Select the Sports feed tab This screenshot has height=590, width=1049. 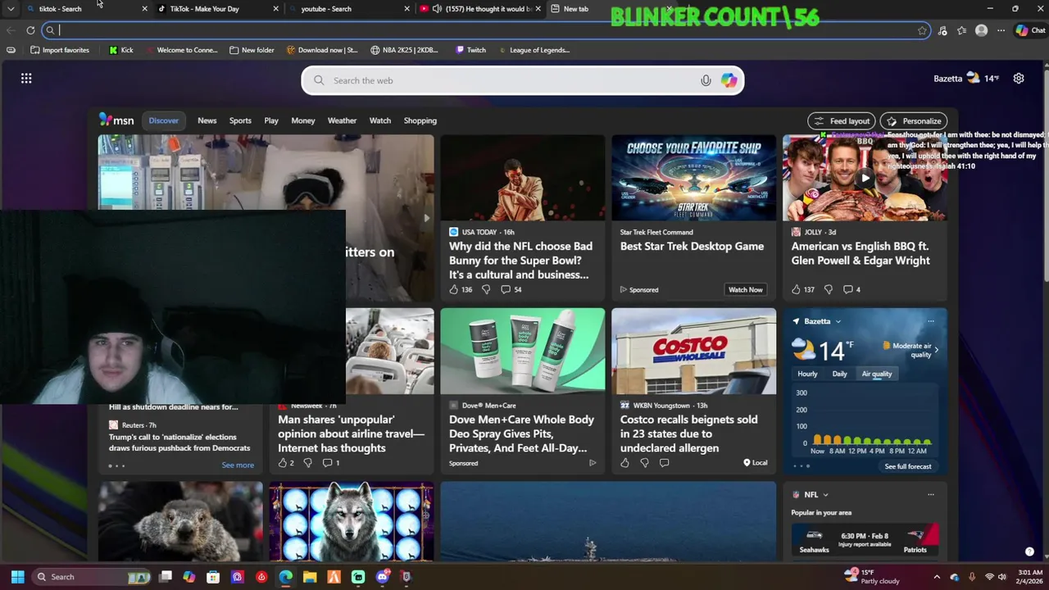(240, 120)
